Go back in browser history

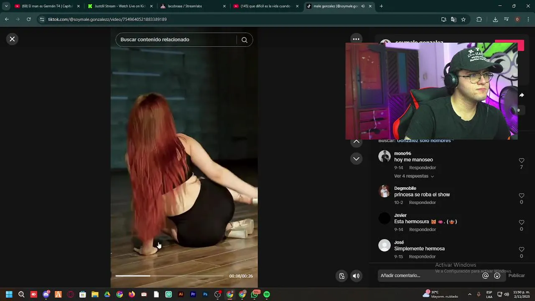pyautogui.click(x=7, y=19)
